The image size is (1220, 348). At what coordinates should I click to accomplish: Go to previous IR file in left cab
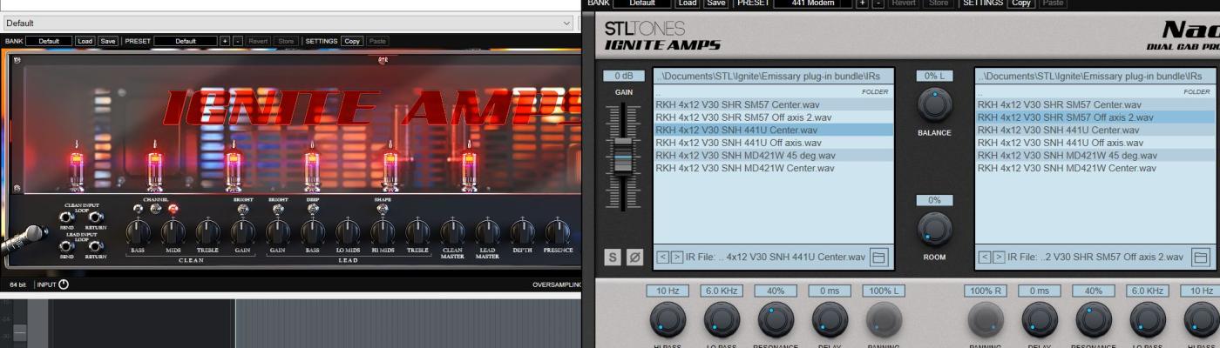(661, 257)
